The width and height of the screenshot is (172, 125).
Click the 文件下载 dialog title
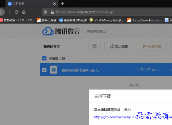tap(103, 96)
